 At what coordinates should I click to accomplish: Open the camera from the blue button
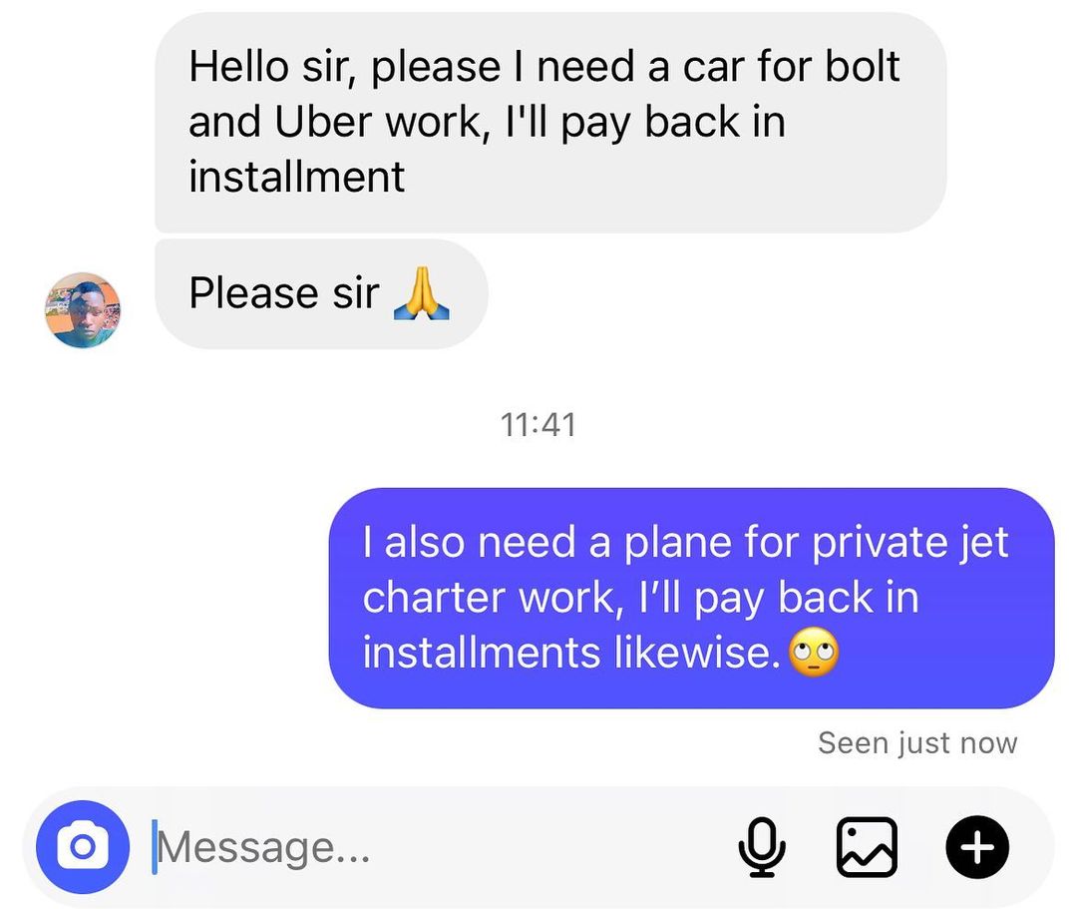point(83,846)
